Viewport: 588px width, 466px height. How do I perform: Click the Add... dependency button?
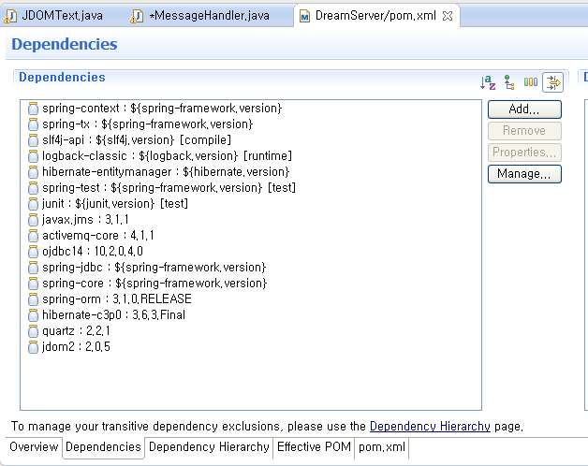(524, 109)
